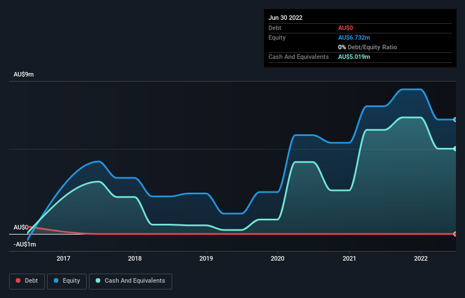Click the 2019 x-axis label
Screen dimensions: 465x298
point(206,258)
